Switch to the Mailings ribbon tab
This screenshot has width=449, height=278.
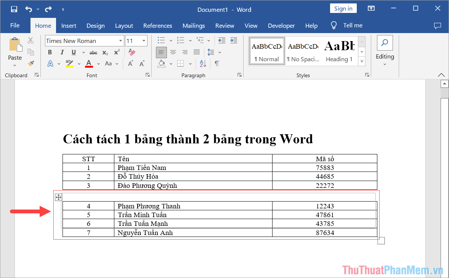194,25
